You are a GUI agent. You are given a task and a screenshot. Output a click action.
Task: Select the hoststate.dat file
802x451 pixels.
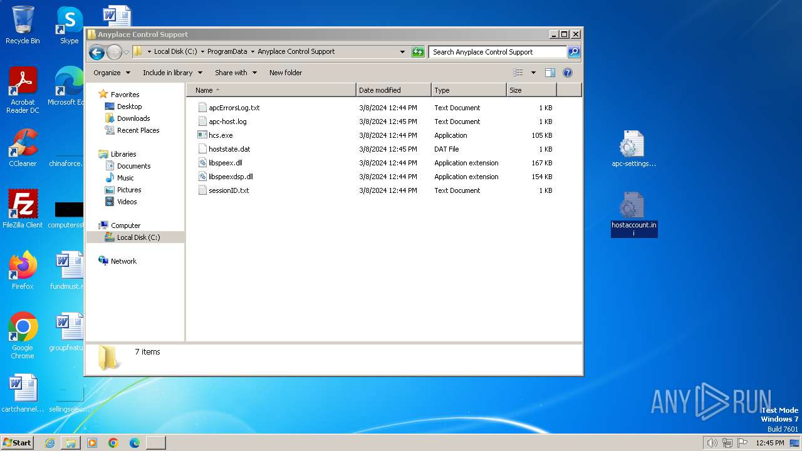pyautogui.click(x=229, y=149)
